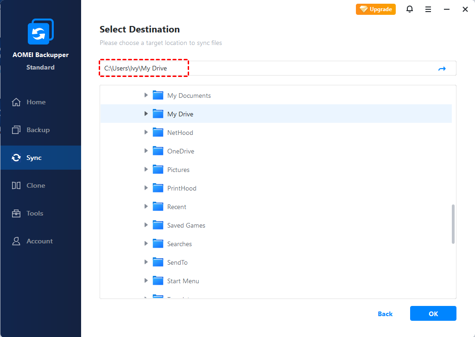Screen dimensions: 475x337
Task: Click the Back link
Action: click(385, 314)
